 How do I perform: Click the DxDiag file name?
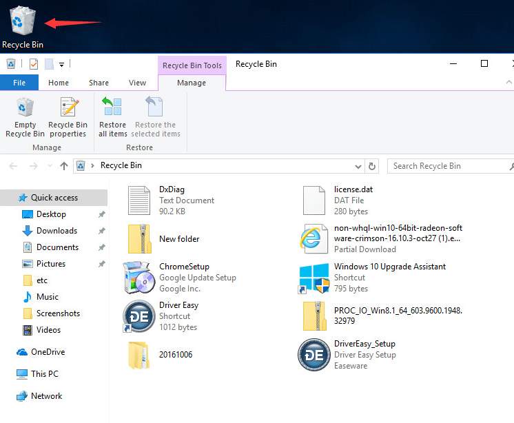(172, 189)
